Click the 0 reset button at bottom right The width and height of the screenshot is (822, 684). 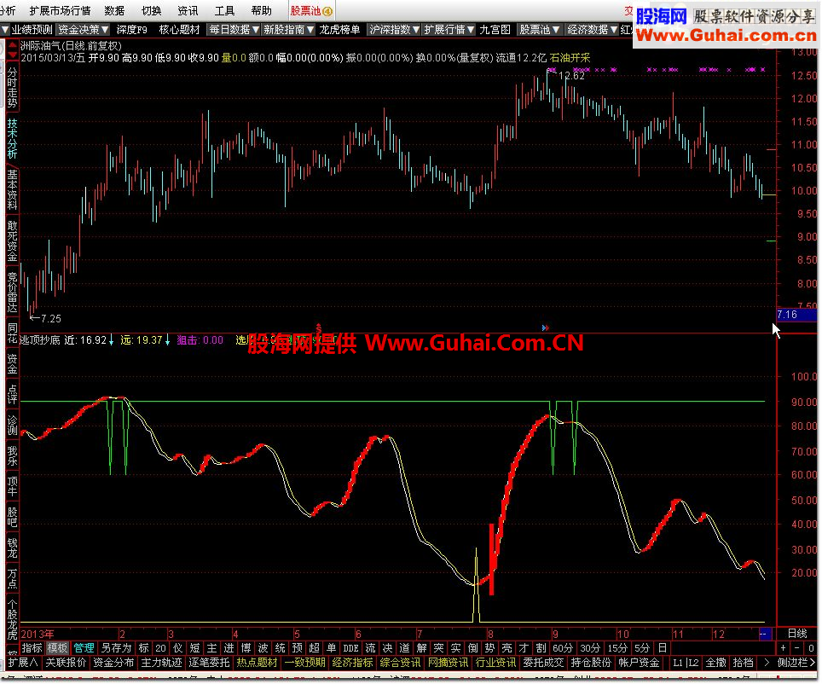pyautogui.click(x=810, y=648)
